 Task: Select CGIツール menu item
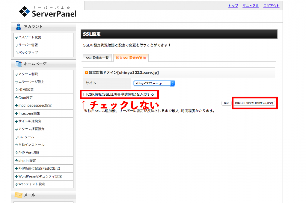[43, 137]
